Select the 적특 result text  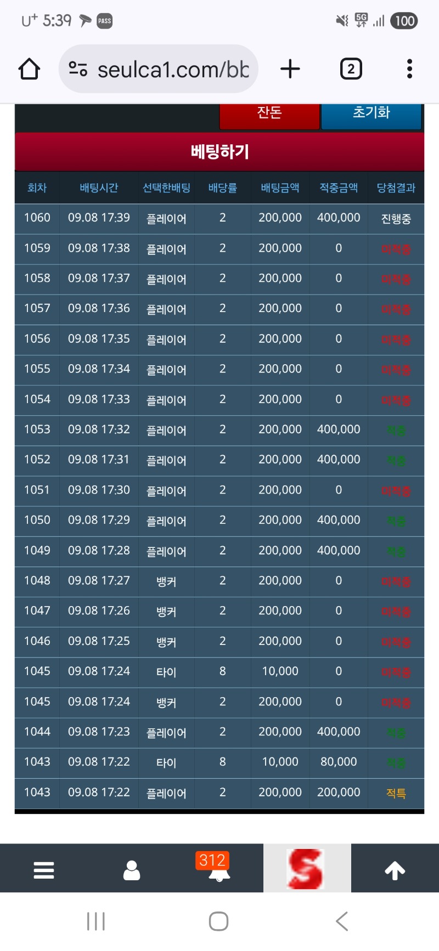pos(396,793)
